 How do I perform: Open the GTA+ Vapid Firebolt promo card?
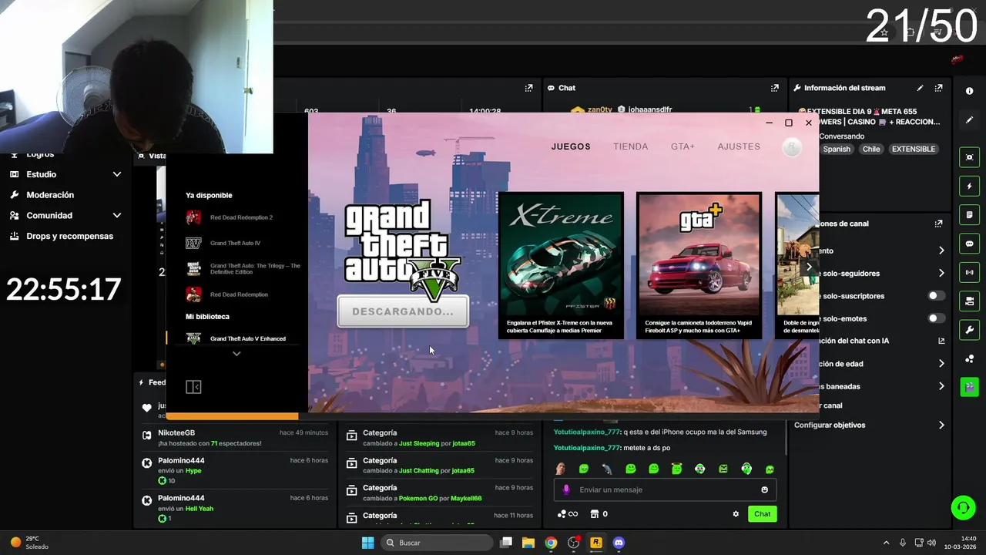(699, 265)
